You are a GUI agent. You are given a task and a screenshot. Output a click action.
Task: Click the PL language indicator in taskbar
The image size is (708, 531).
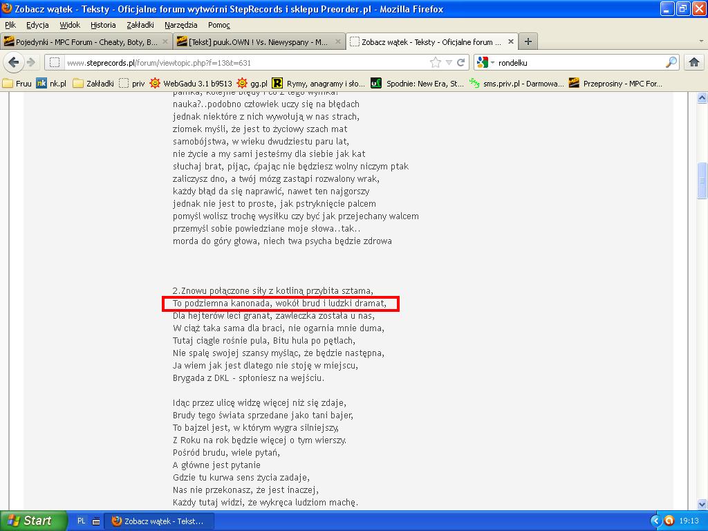pos(82,521)
